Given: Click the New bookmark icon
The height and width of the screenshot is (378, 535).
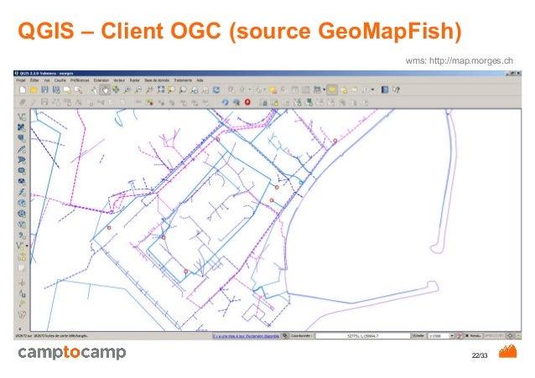Looking at the screenshot, I should (x=344, y=90).
